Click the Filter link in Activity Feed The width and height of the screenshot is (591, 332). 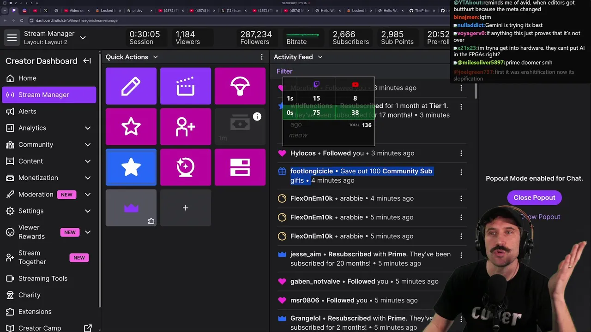(x=284, y=71)
